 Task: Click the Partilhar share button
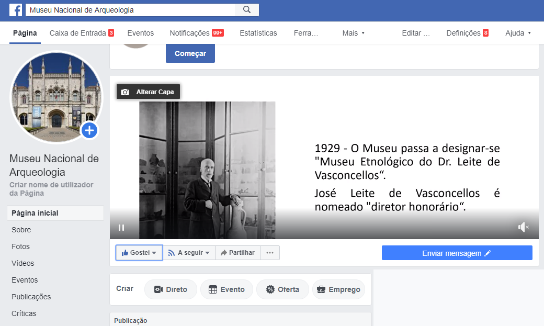click(x=237, y=253)
